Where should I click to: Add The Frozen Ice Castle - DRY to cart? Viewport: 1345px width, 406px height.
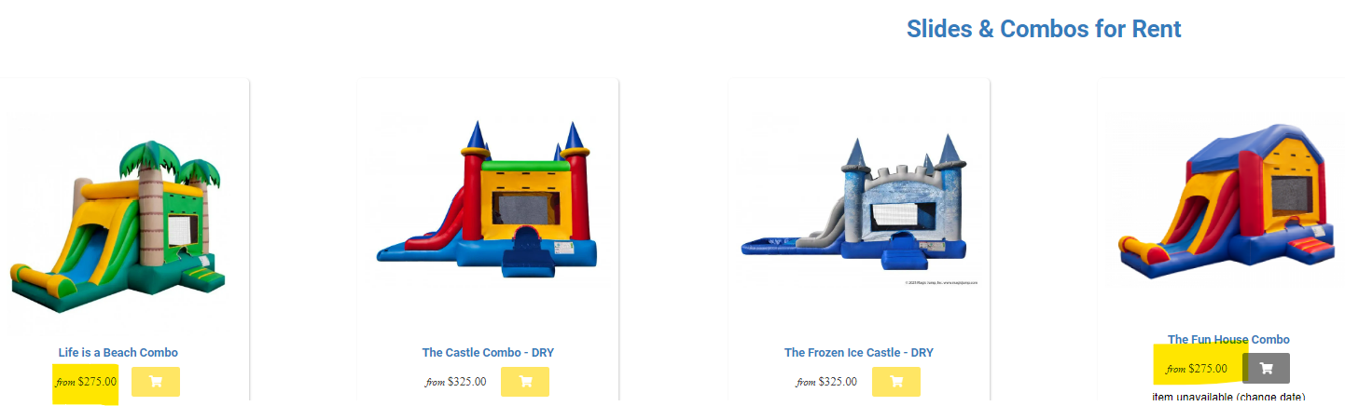pos(896,382)
